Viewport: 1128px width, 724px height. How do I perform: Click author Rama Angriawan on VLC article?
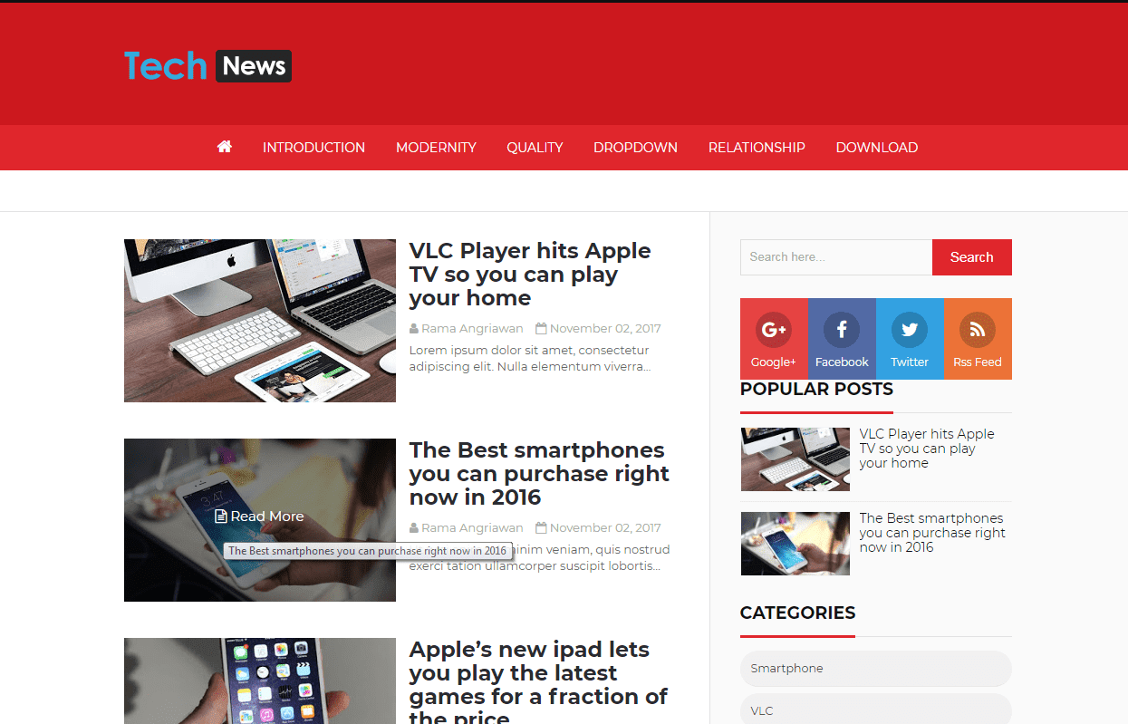click(472, 329)
